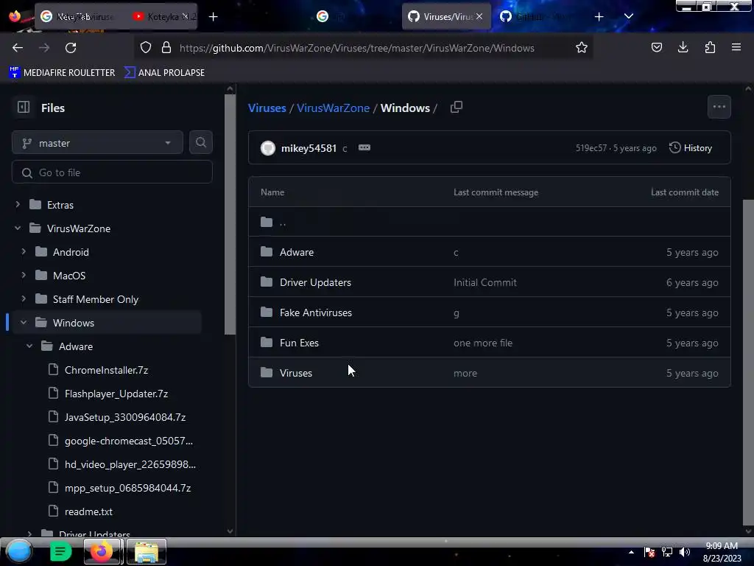Image resolution: width=754 pixels, height=566 pixels.
Task: Reload the current GitHub page
Action: 71,48
